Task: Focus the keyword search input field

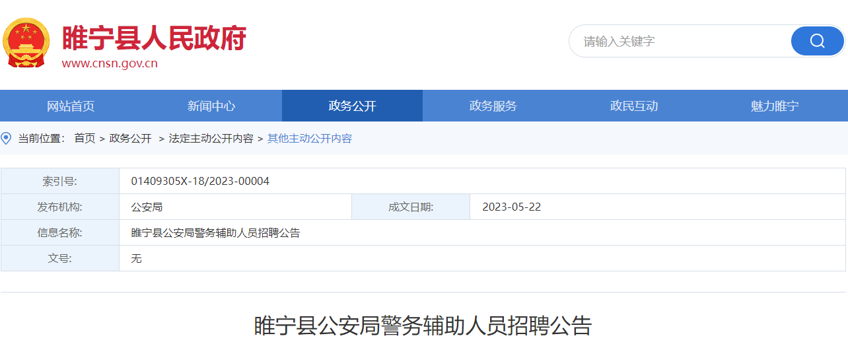Action: [x=680, y=41]
